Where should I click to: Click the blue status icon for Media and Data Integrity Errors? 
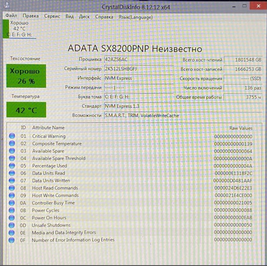click(x=12, y=233)
